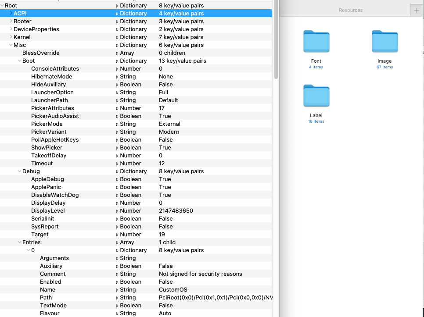Select the ApplePanic key

[x=46, y=187]
